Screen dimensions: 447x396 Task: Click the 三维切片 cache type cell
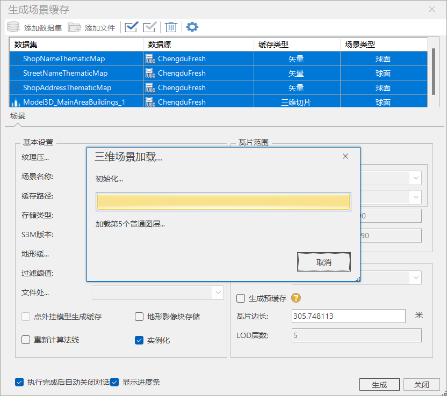297,102
